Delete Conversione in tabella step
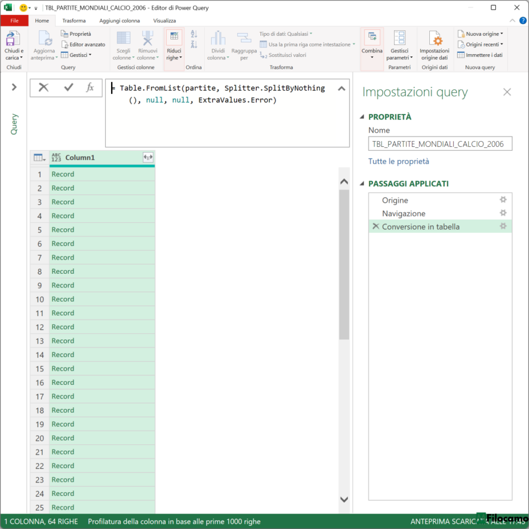This screenshot has height=529, width=529. point(376,226)
